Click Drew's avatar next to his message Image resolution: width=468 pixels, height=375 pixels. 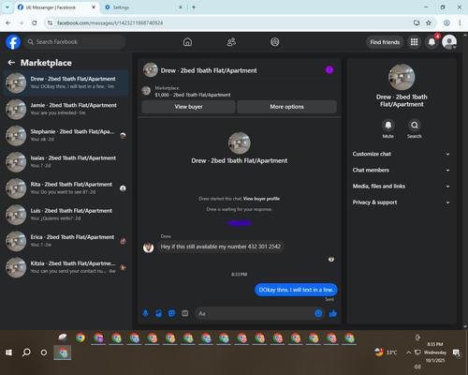point(148,247)
